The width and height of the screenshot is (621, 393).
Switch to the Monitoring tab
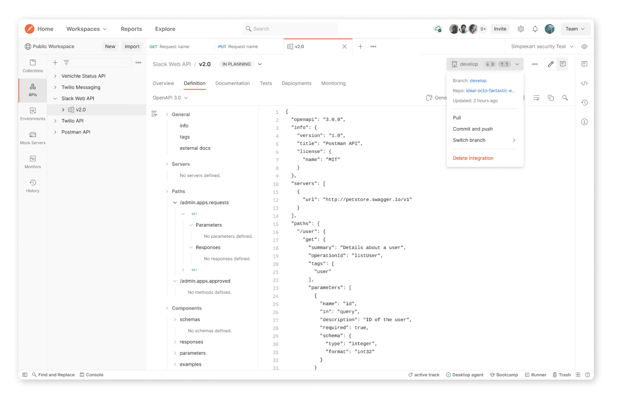click(x=333, y=83)
